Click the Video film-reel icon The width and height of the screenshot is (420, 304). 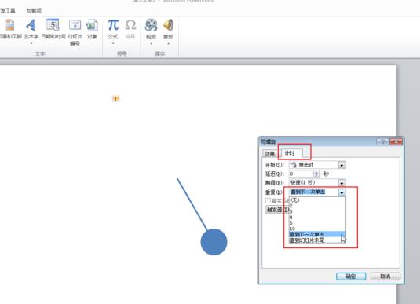point(151,25)
